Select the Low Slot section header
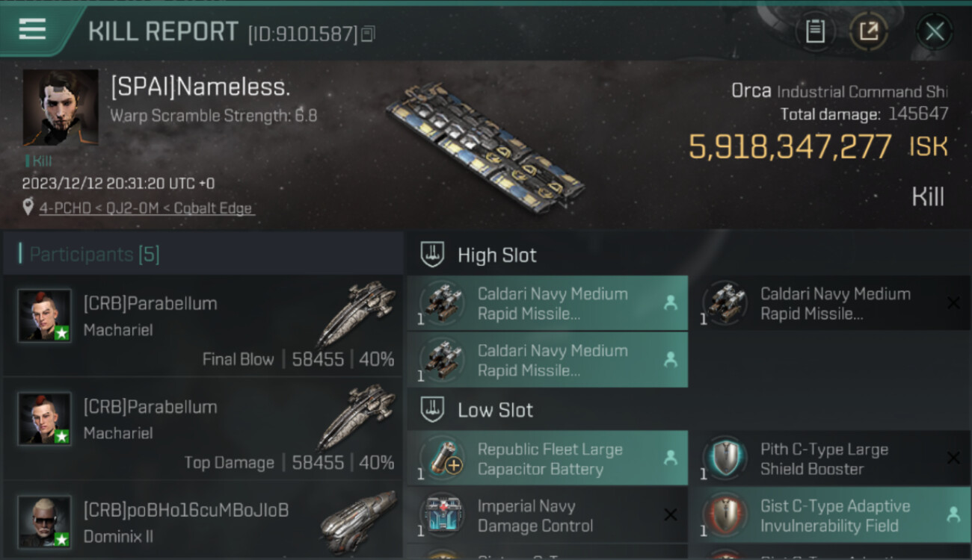Viewport: 972px width, 560px height. click(495, 410)
